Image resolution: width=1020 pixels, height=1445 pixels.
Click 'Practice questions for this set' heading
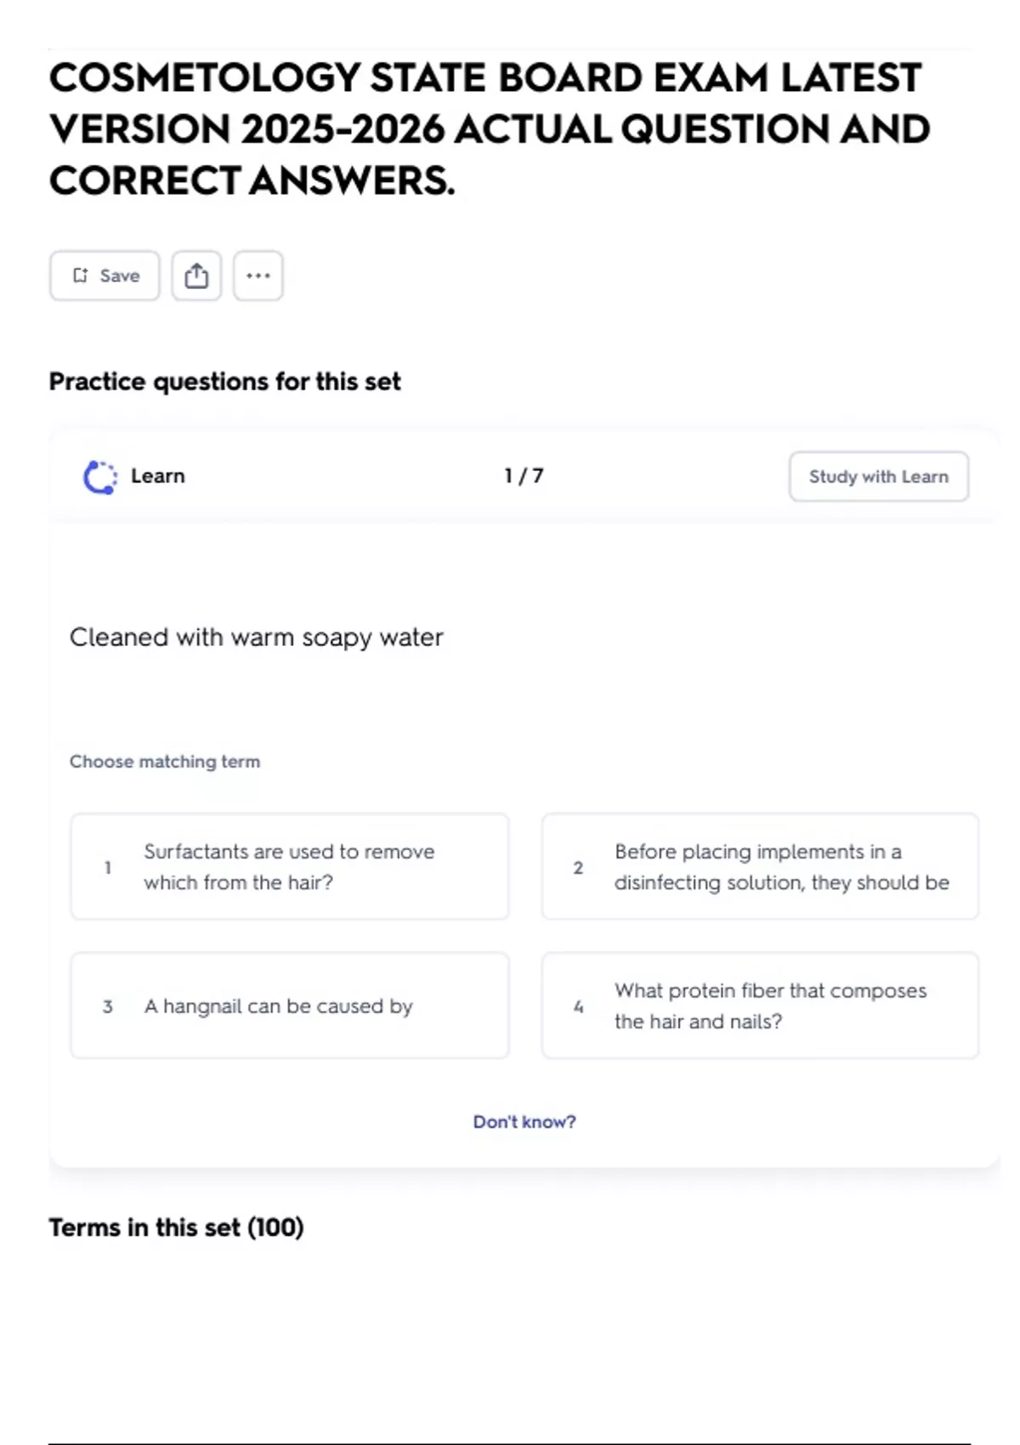coord(224,382)
